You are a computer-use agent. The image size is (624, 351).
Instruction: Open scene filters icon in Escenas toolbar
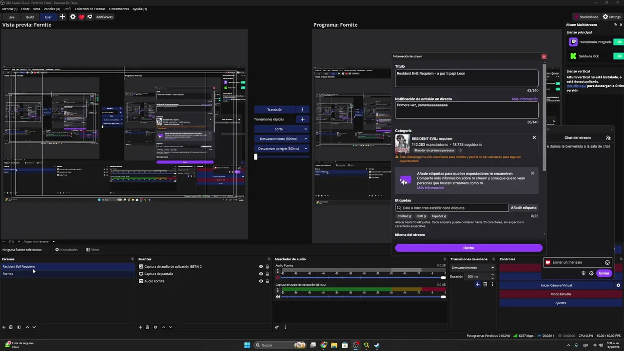19,327
